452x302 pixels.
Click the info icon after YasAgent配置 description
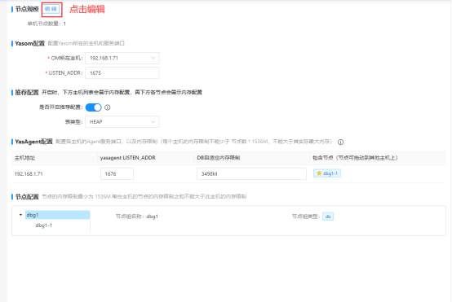[340, 142]
